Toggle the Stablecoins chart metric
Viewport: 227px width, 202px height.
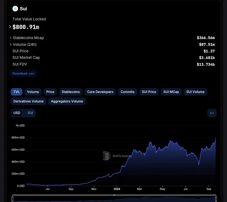[71, 92]
